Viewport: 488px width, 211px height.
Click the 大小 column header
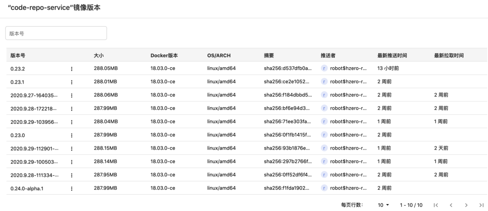pyautogui.click(x=99, y=56)
